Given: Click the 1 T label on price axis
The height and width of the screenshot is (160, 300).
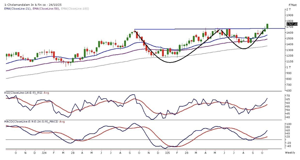Looking at the screenshot, I should 288,67.
